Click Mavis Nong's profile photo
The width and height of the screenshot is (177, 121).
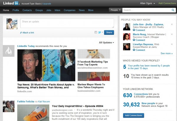127,37
